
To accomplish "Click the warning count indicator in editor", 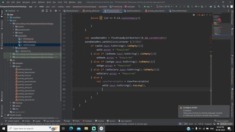I will click(x=203, y=15).
